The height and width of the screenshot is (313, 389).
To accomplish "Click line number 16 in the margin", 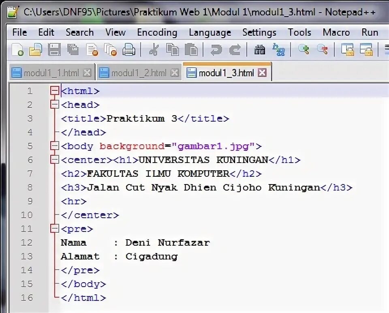I will point(27,297).
